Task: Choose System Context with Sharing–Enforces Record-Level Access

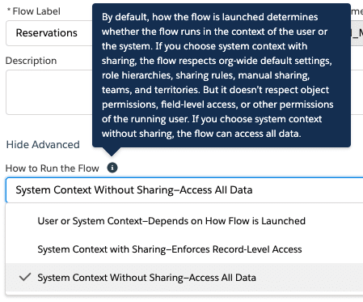Action: [184, 249]
